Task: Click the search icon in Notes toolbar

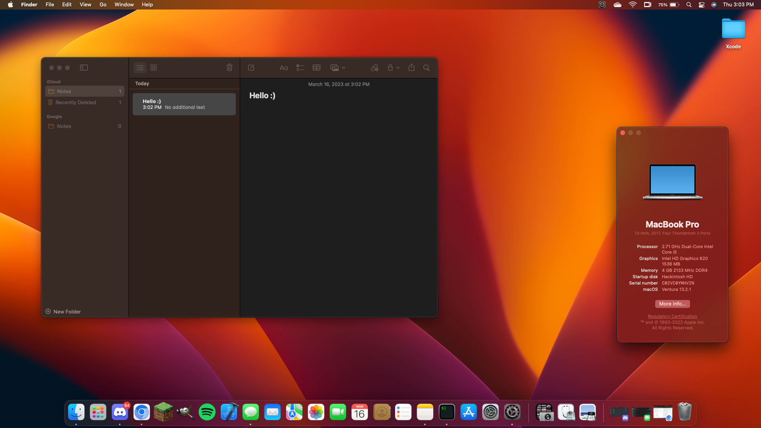Action: pyautogui.click(x=426, y=67)
